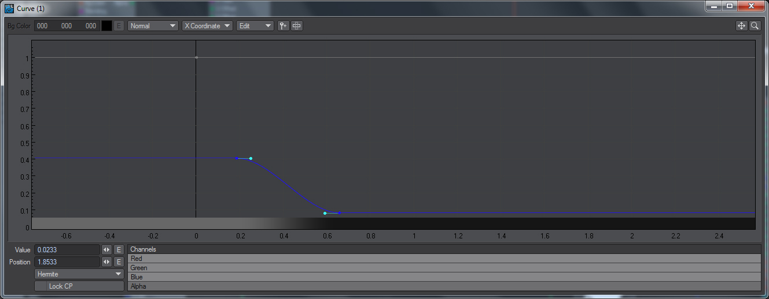Click the add key icon in toolbar
Viewport: 769px width, 299px height.
coord(283,26)
